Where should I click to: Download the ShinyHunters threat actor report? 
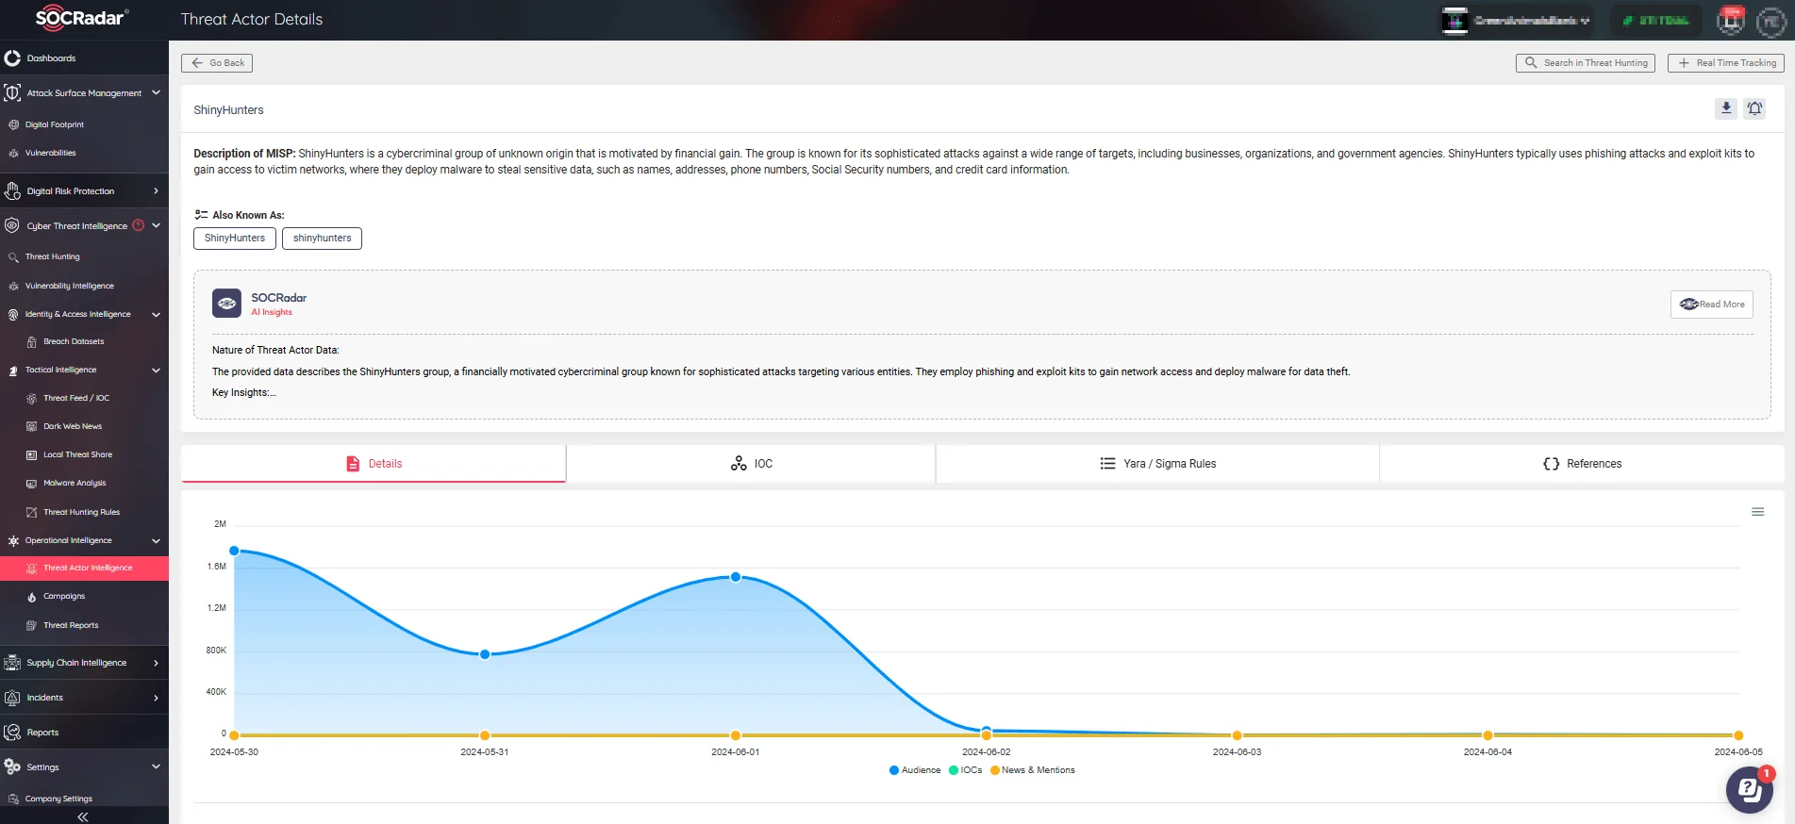(x=1726, y=108)
